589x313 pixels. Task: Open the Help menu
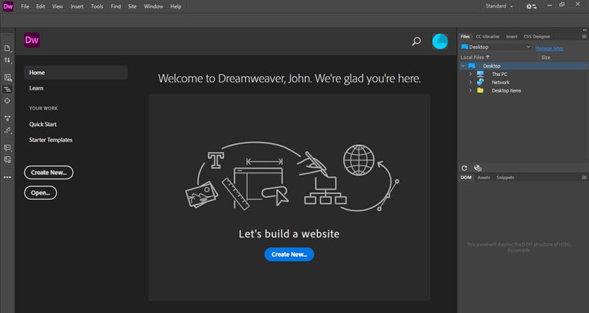point(176,6)
